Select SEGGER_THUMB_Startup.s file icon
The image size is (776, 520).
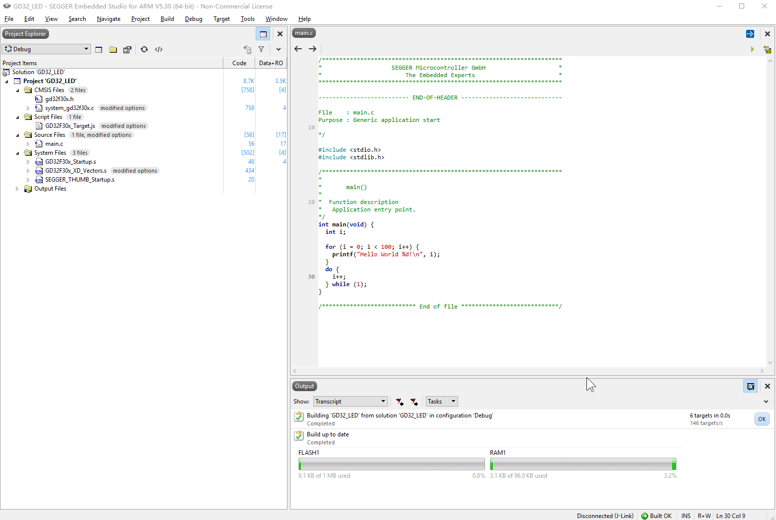coord(39,180)
